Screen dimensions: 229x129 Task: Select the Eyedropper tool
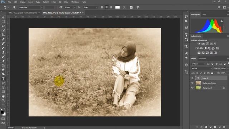click(3, 39)
